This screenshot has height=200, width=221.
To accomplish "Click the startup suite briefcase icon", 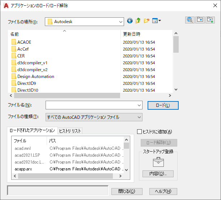I will pyautogui.click(x=158, y=162).
